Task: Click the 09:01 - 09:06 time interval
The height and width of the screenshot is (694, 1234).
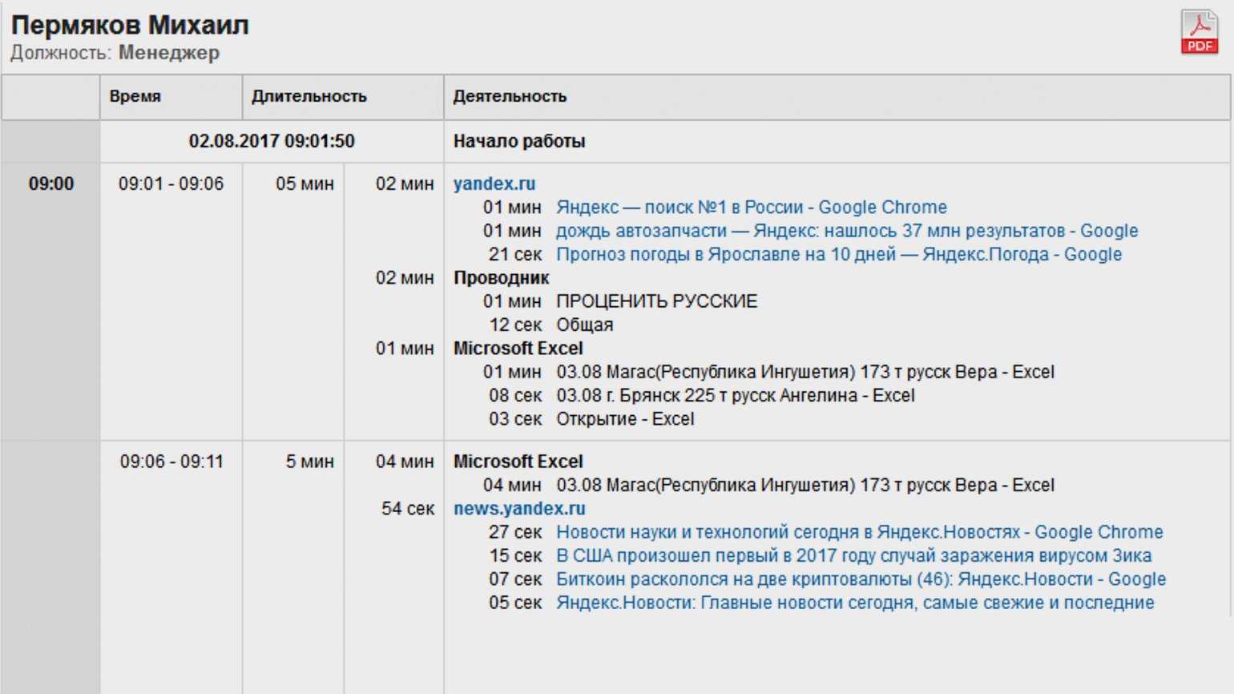Action: click(x=171, y=184)
